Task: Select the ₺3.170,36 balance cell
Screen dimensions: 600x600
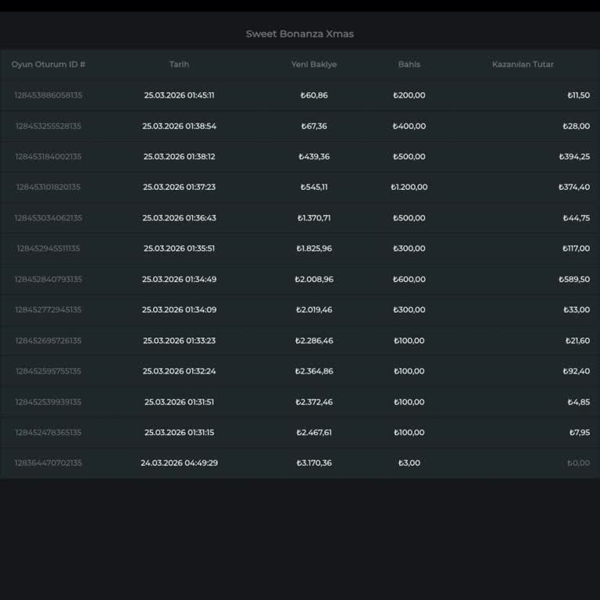Action: [314, 462]
